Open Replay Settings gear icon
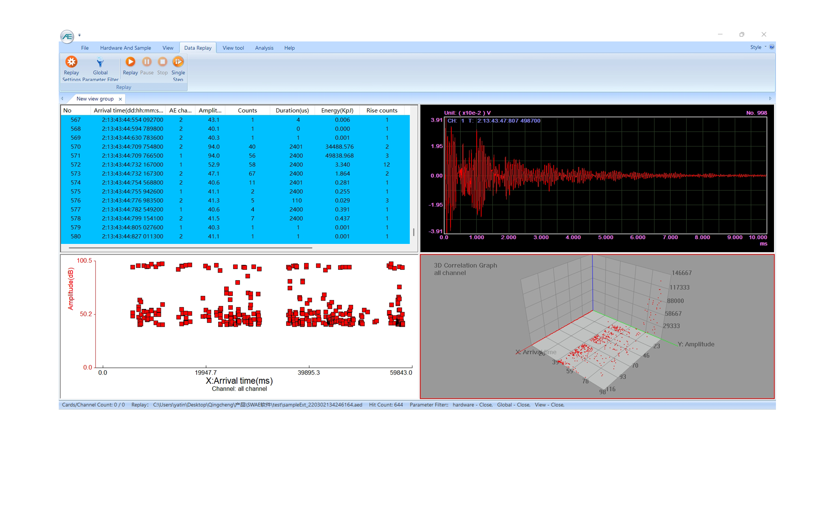This screenshot has height=527, width=834. pos(71,62)
